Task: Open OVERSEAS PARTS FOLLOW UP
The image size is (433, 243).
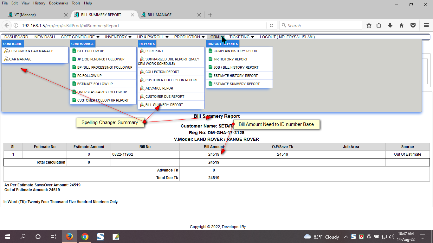Action: [x=103, y=92]
